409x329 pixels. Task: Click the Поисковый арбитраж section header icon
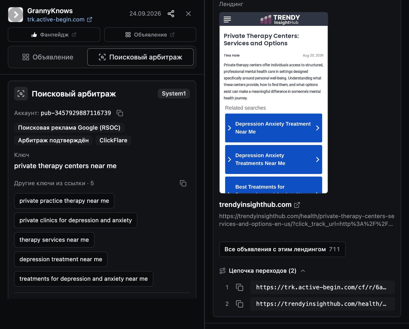pos(21,94)
